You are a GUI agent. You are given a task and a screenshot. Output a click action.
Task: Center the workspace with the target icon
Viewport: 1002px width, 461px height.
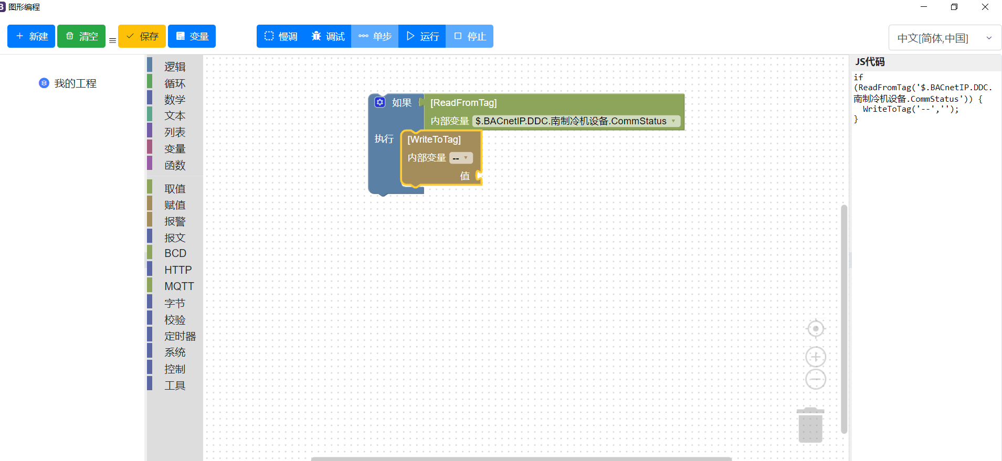coord(815,329)
